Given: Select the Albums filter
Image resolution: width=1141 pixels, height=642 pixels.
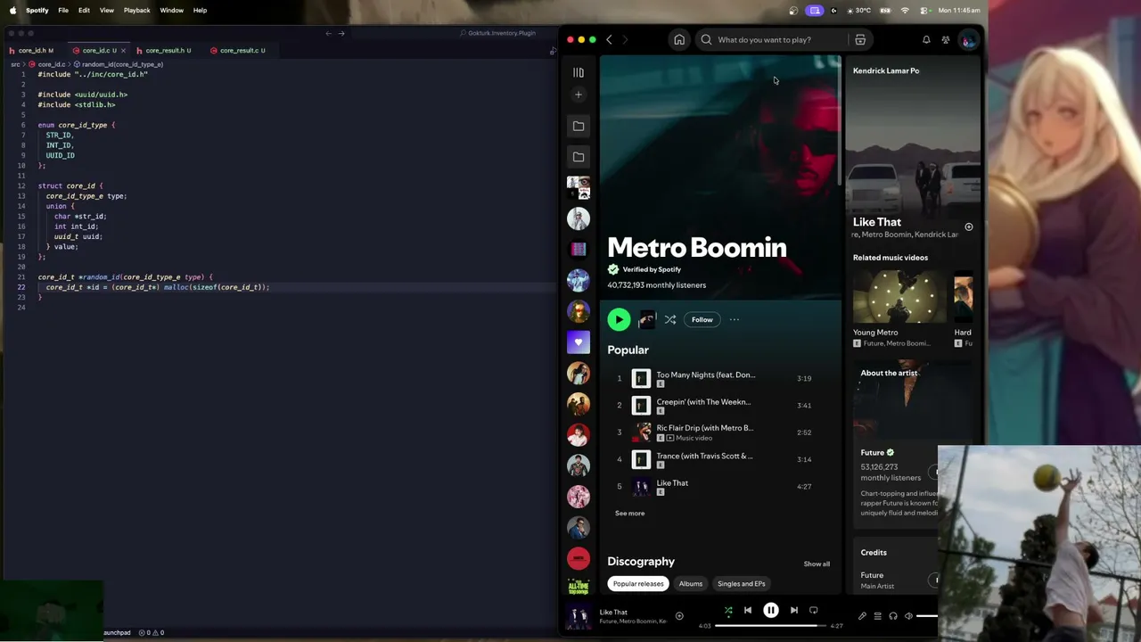Looking at the screenshot, I should (691, 584).
